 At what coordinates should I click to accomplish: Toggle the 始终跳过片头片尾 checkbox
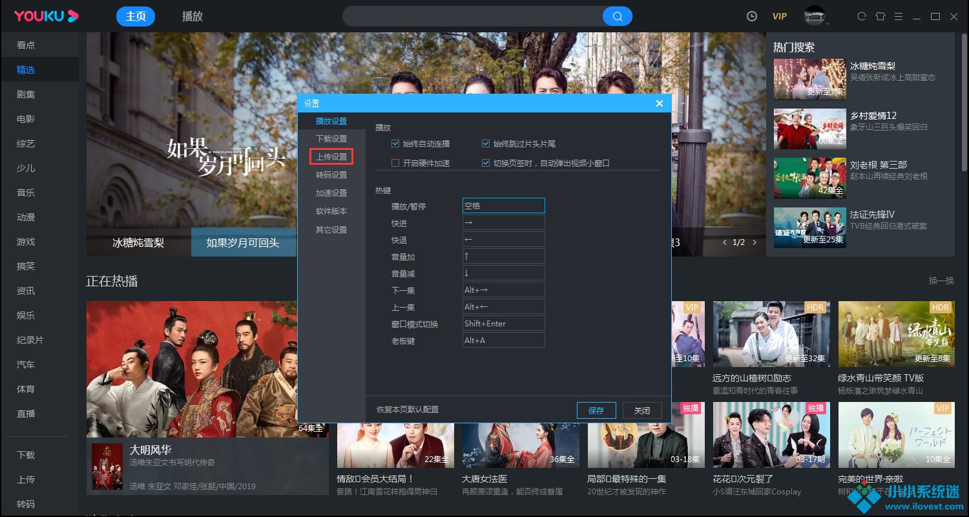point(486,143)
